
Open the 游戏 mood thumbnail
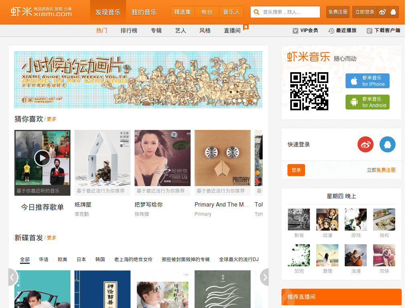[x=356, y=219]
